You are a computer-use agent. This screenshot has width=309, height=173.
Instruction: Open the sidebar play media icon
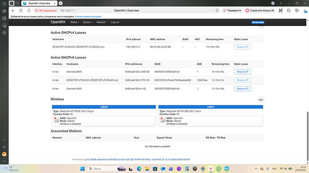4,33
